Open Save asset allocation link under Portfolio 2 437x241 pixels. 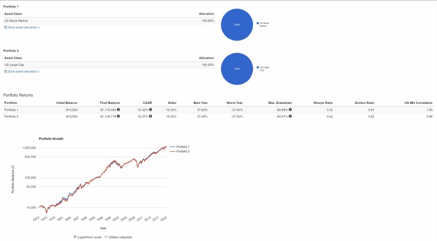coord(23,71)
